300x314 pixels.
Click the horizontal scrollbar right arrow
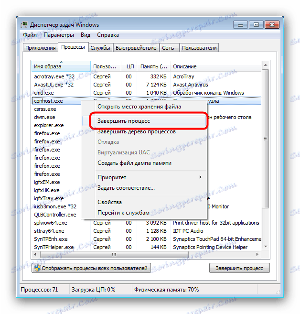(x=257, y=255)
